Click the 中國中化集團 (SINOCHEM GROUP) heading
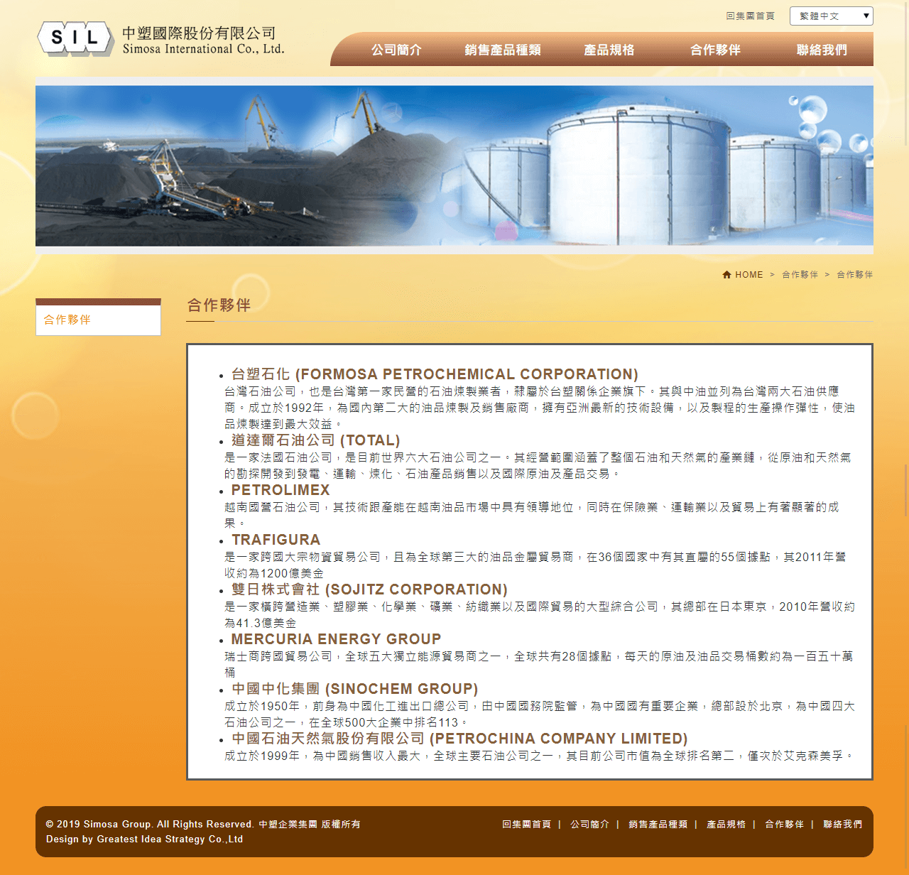 [355, 689]
